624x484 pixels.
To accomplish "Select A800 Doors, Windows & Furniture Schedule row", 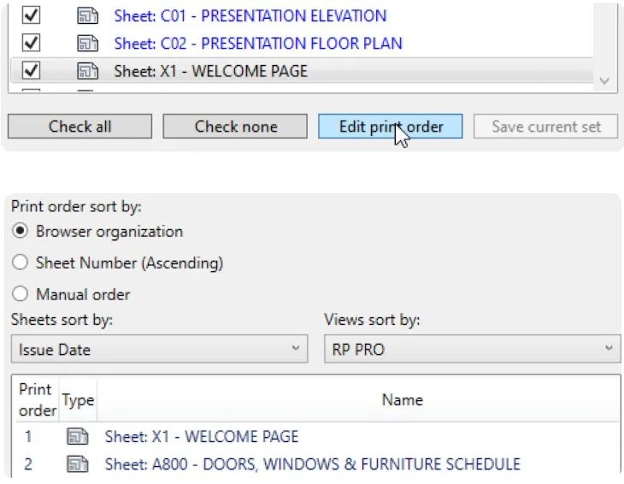I will 318,464.
